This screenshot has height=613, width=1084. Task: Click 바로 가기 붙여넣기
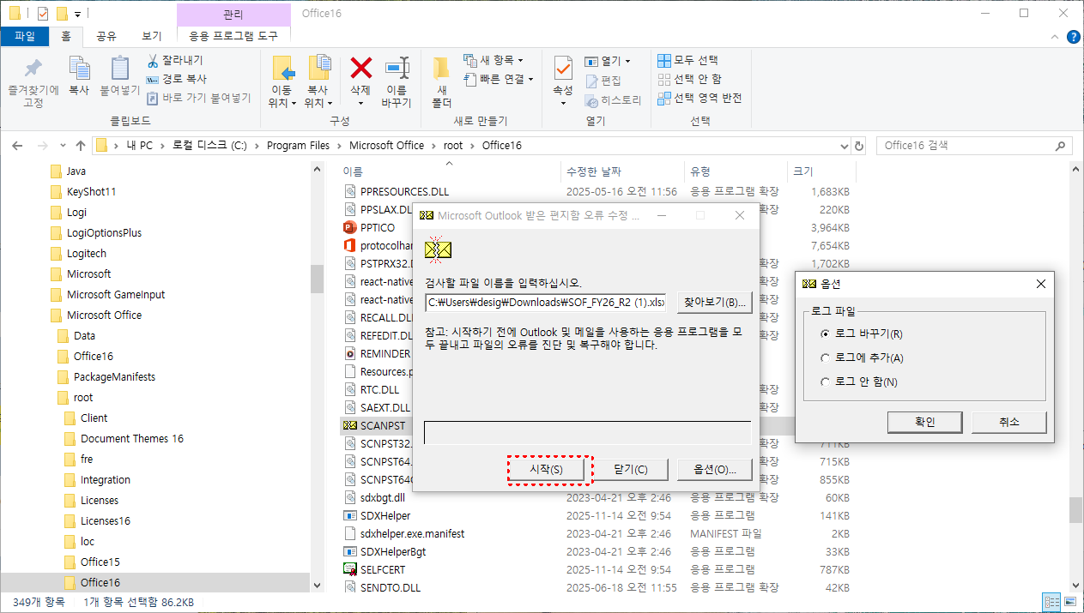(x=198, y=98)
